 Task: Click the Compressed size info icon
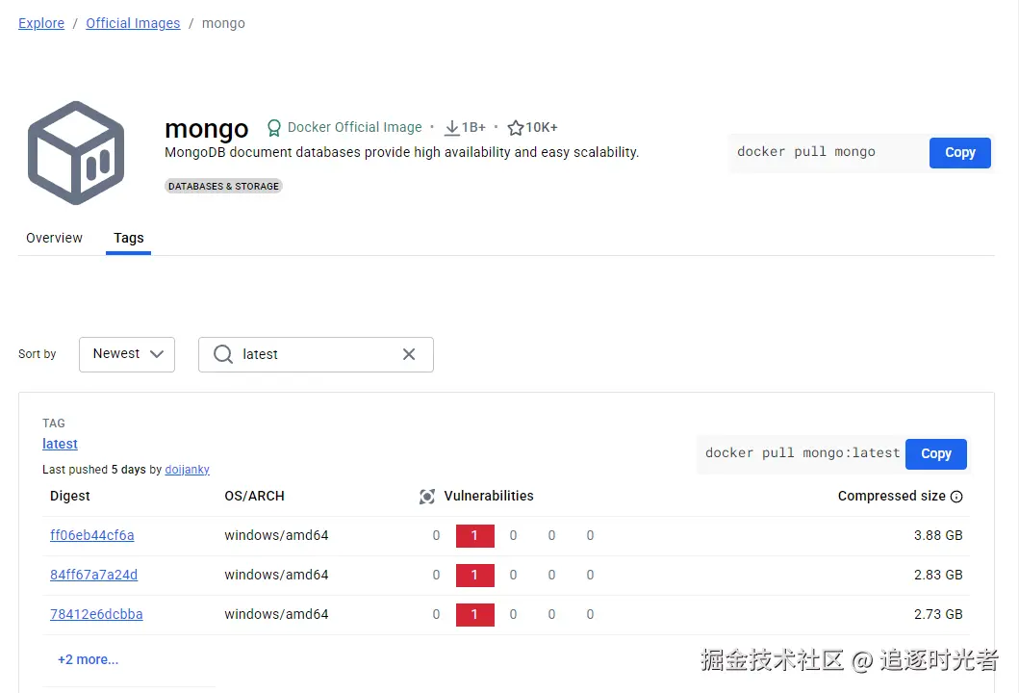pyautogui.click(x=956, y=497)
